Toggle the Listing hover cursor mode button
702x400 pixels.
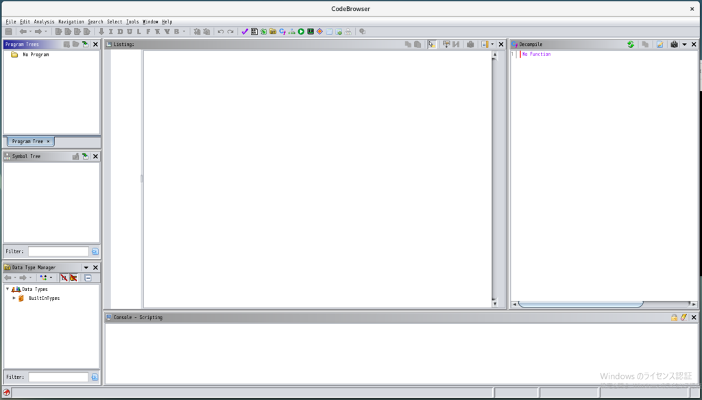(432, 45)
